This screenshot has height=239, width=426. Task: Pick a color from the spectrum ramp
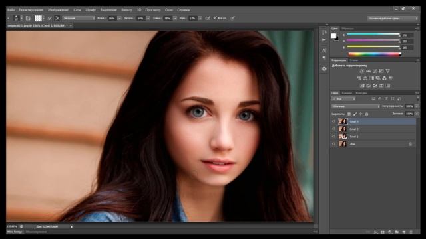click(x=374, y=54)
